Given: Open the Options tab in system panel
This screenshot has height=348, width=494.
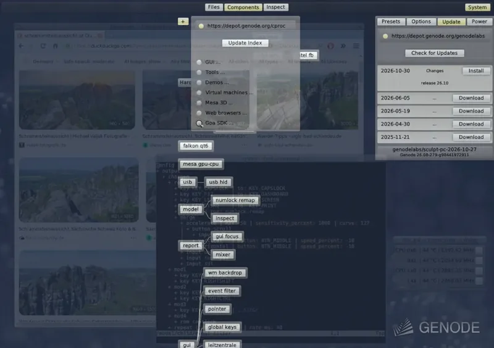Looking at the screenshot, I should pyautogui.click(x=421, y=22).
